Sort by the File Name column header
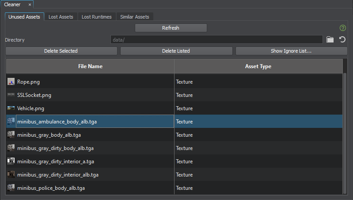This screenshot has height=200, width=353. [x=90, y=66]
